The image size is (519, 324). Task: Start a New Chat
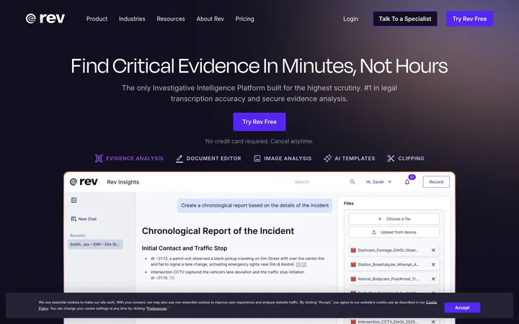[84, 219]
